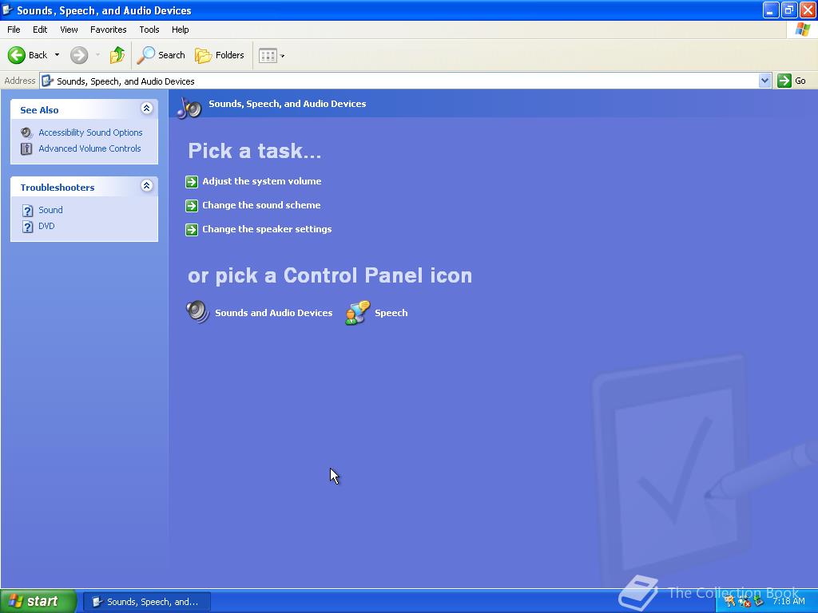Screen dimensions: 818x613
Task: Open Advanced Volume Controls link
Action: pyautogui.click(x=89, y=148)
